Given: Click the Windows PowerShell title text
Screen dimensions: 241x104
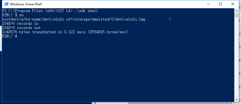Looking at the screenshot, I should pyautogui.click(x=26, y=4).
